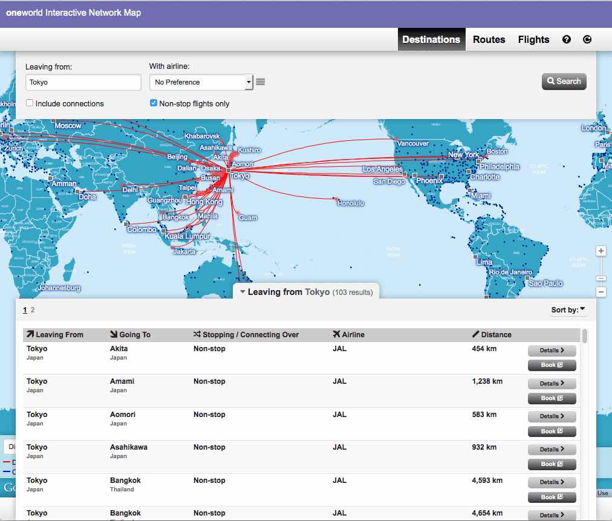
Task: Book the Tokyo to Asahikawa flight
Action: [x=552, y=464]
